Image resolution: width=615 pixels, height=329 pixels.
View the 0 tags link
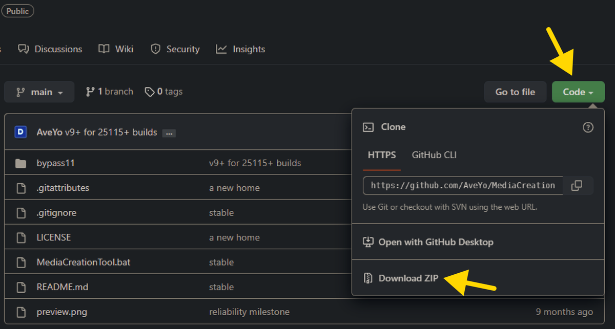pyautogui.click(x=163, y=92)
